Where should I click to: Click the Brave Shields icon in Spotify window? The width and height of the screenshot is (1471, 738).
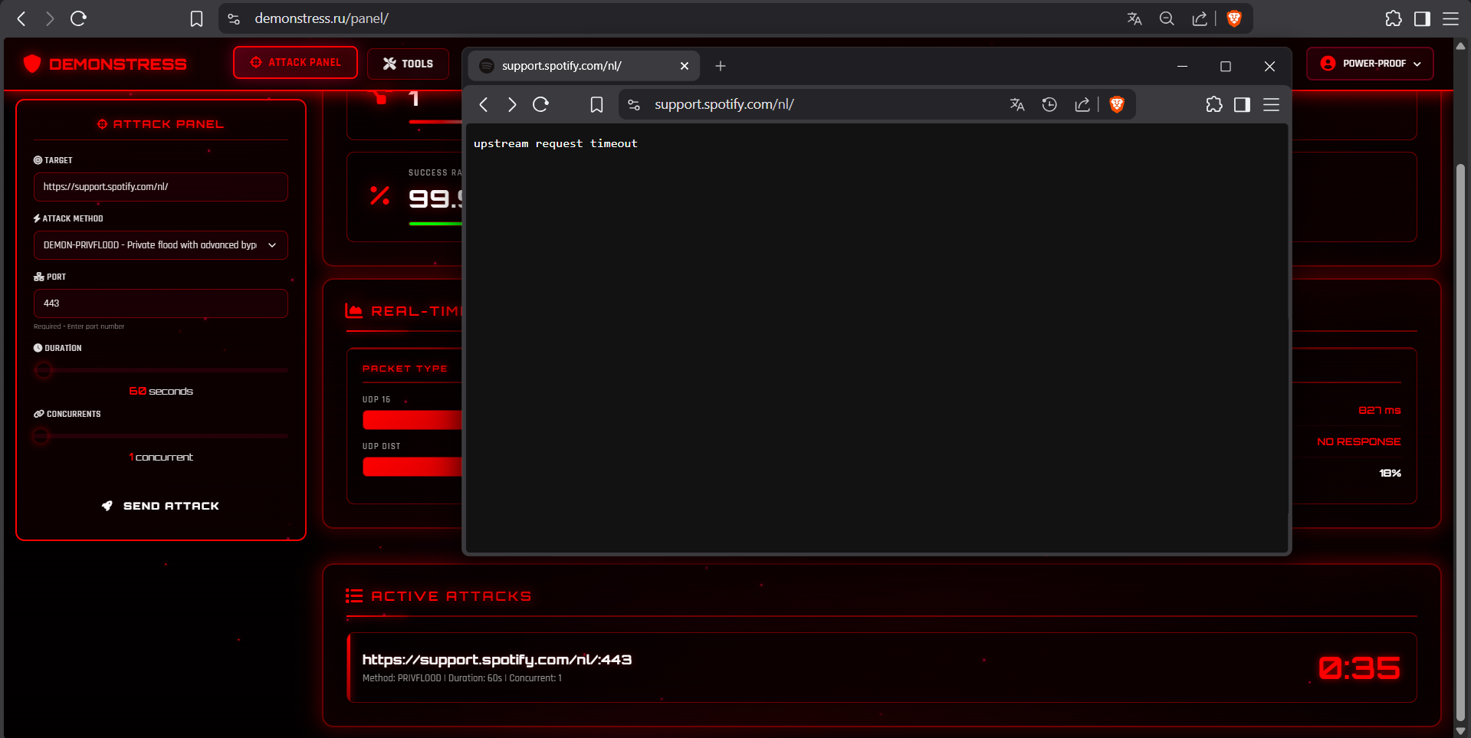[x=1116, y=105]
